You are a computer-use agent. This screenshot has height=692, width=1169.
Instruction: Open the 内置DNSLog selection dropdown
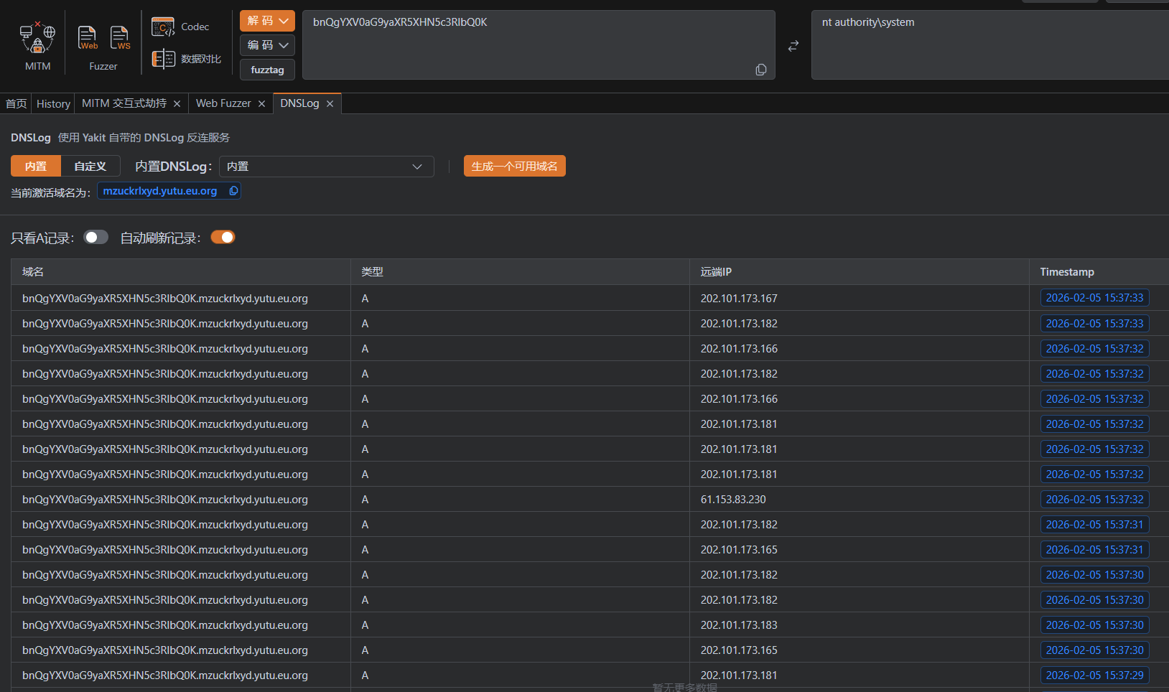[326, 167]
